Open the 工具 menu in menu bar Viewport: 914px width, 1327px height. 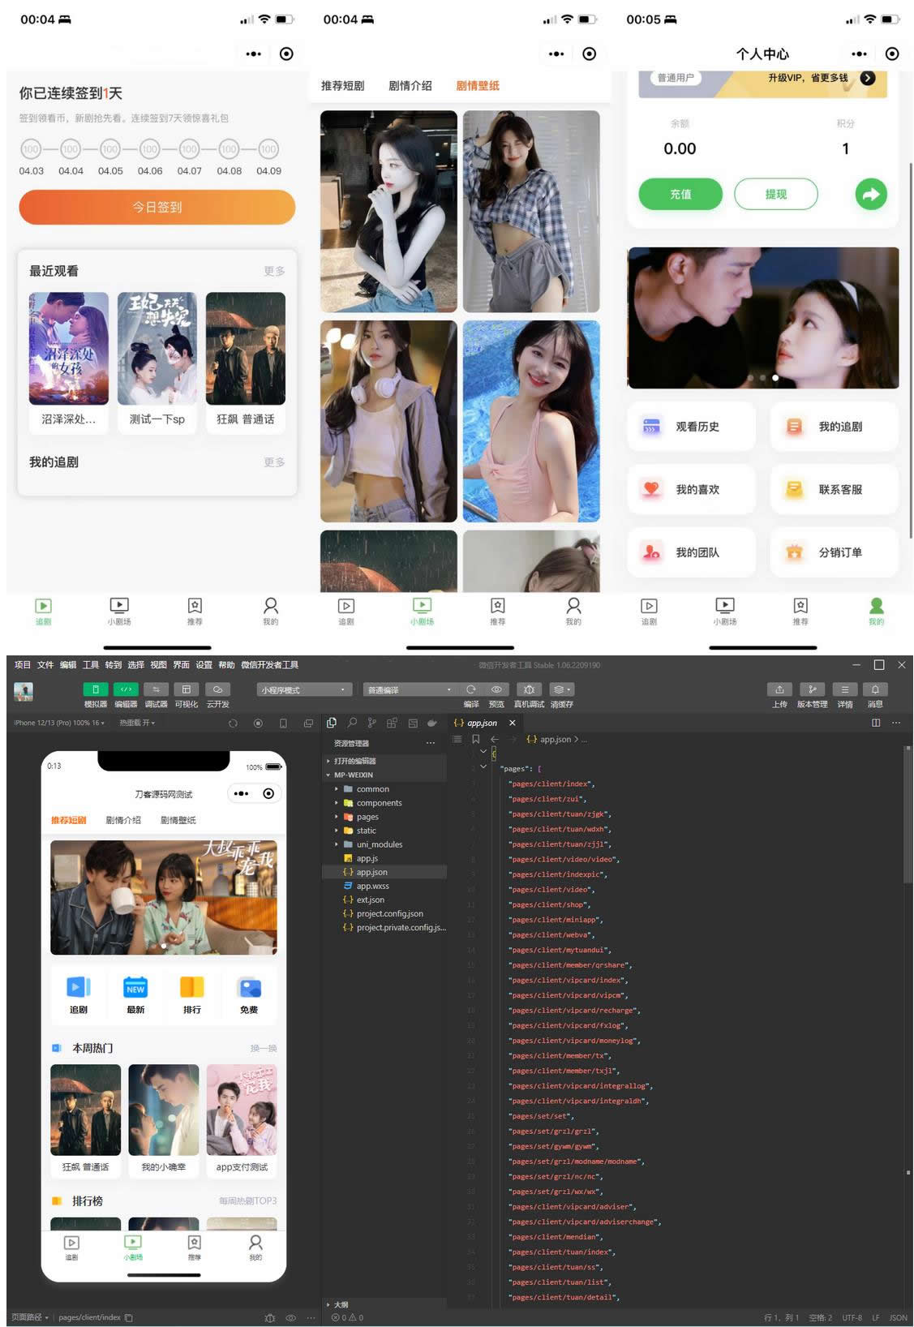pos(91,665)
